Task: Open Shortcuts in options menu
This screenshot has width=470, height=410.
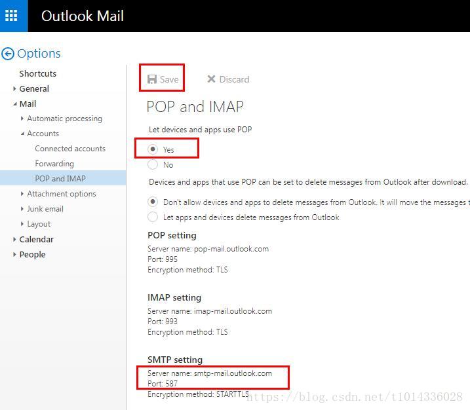Action: (x=38, y=73)
